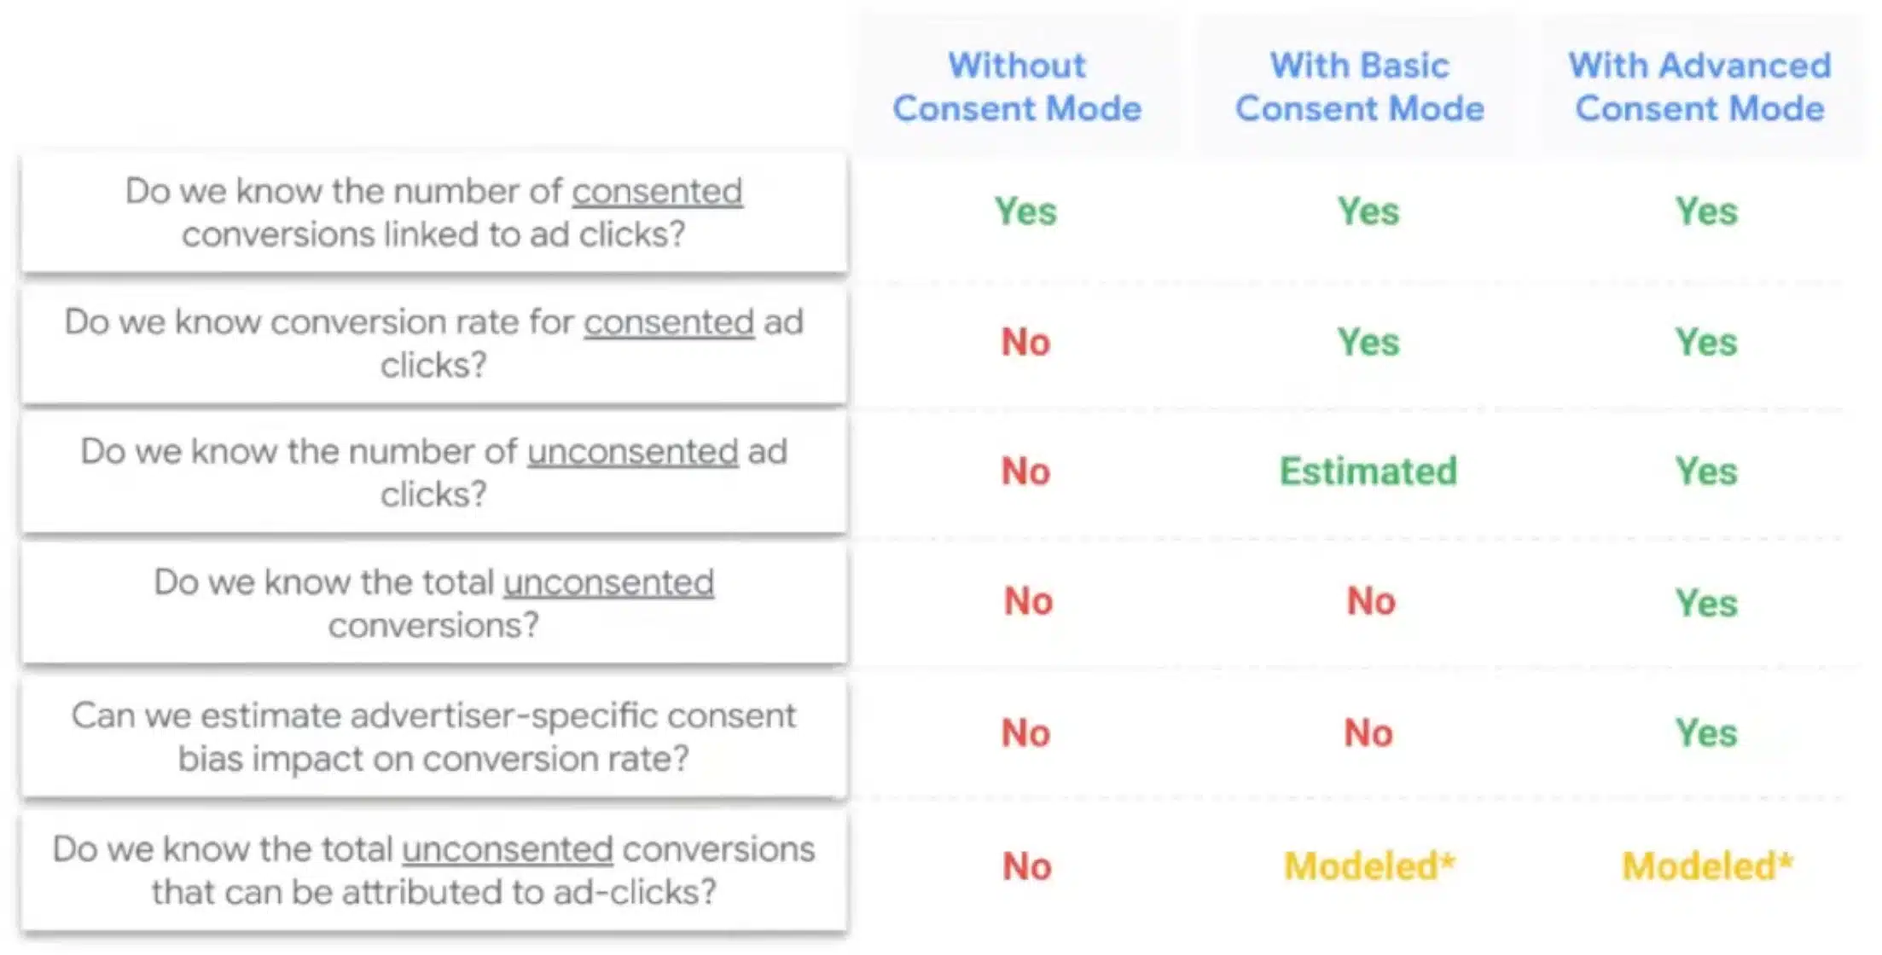Click the 'With Advanced Consent Mode' header
Image resolution: width=1882 pixels, height=955 pixels.
click(x=1700, y=87)
